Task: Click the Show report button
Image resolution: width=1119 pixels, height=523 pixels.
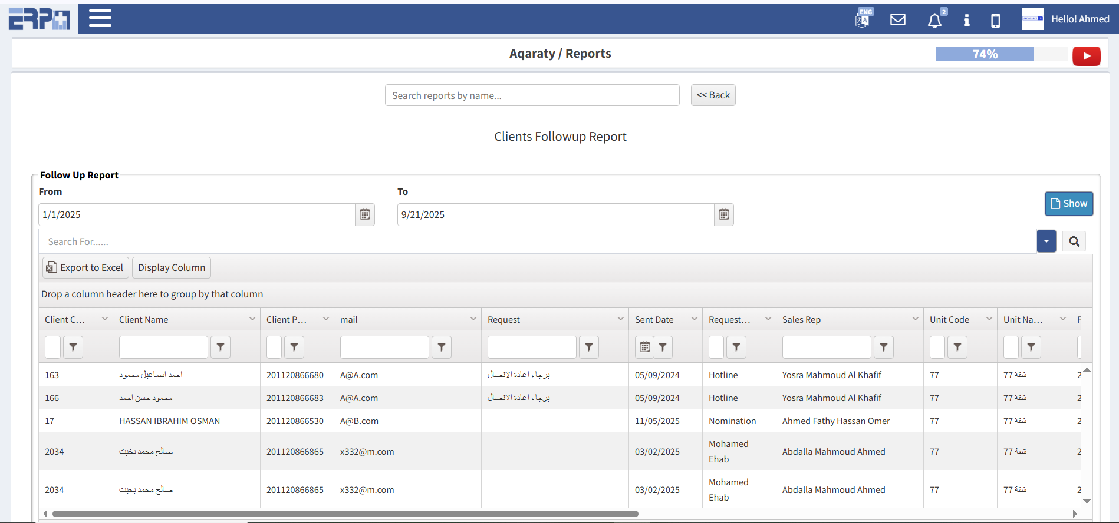Action: [x=1068, y=204]
